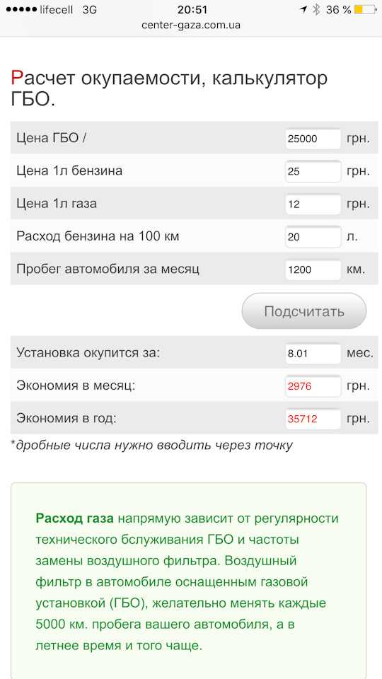Focus the Расход бензина на 100 км field
382x679 pixels.
313,237
